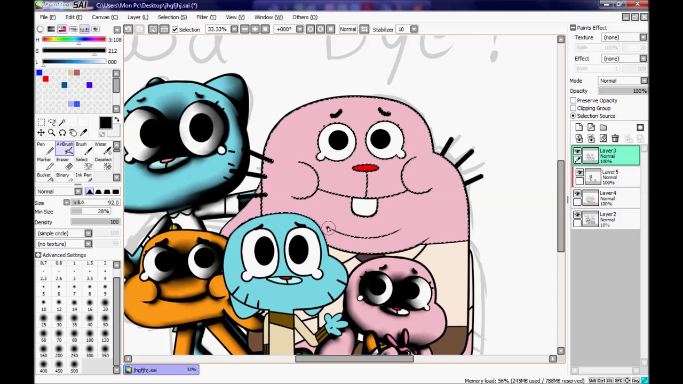Image resolution: width=683 pixels, height=384 pixels.
Task: Toggle the Selection checkbox
Action: (175, 29)
